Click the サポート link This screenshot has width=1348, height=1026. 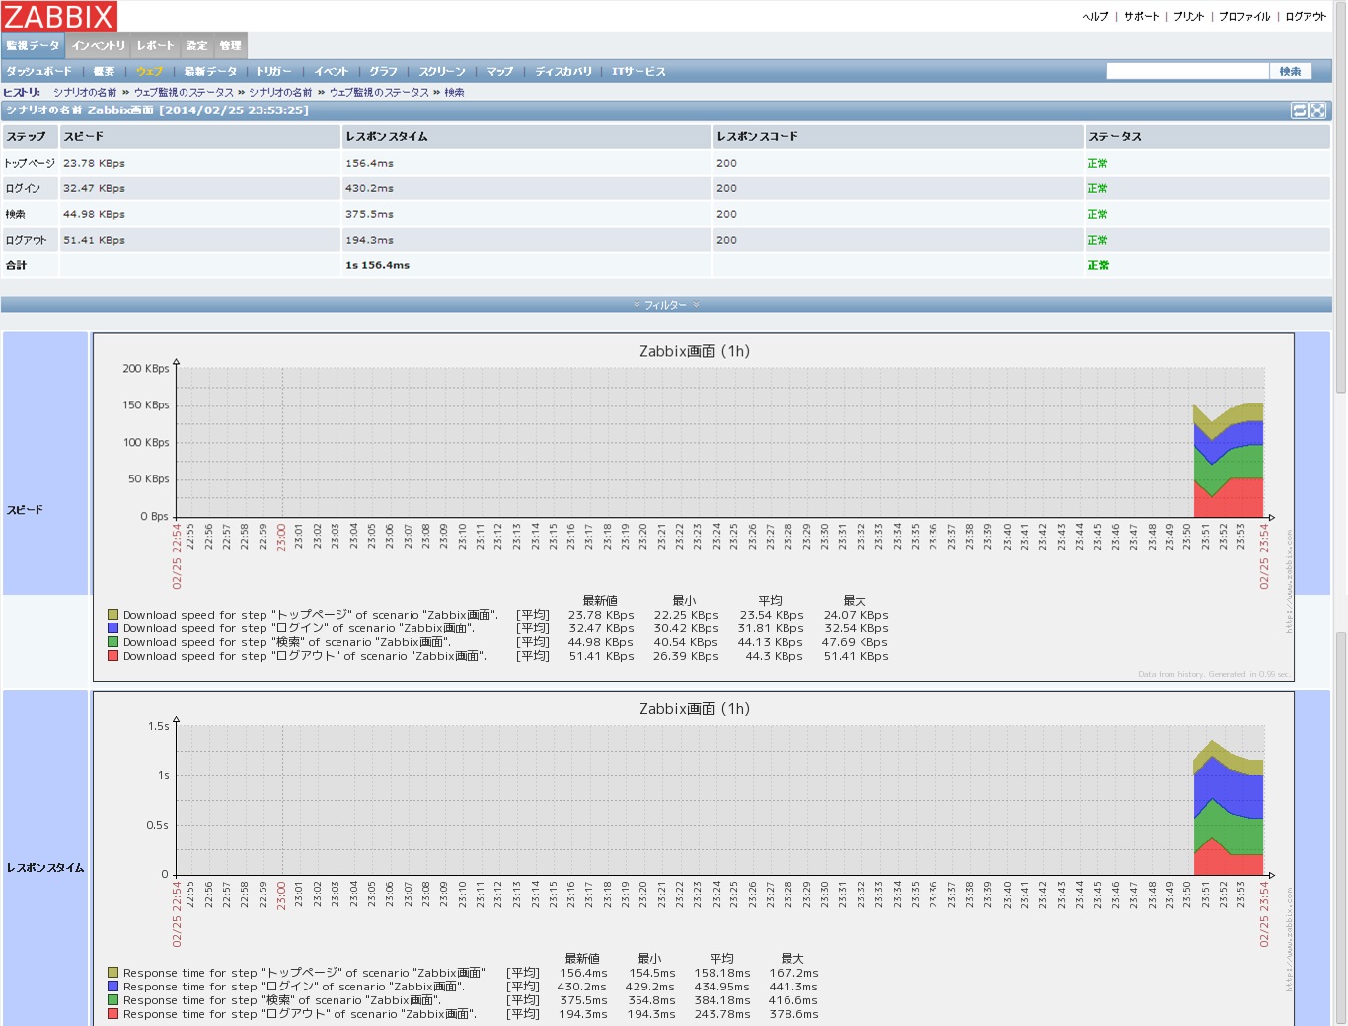tap(1142, 16)
